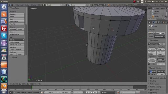
Task: Toggle Camera selectability arrow in outliner
Action: click(162, 16)
